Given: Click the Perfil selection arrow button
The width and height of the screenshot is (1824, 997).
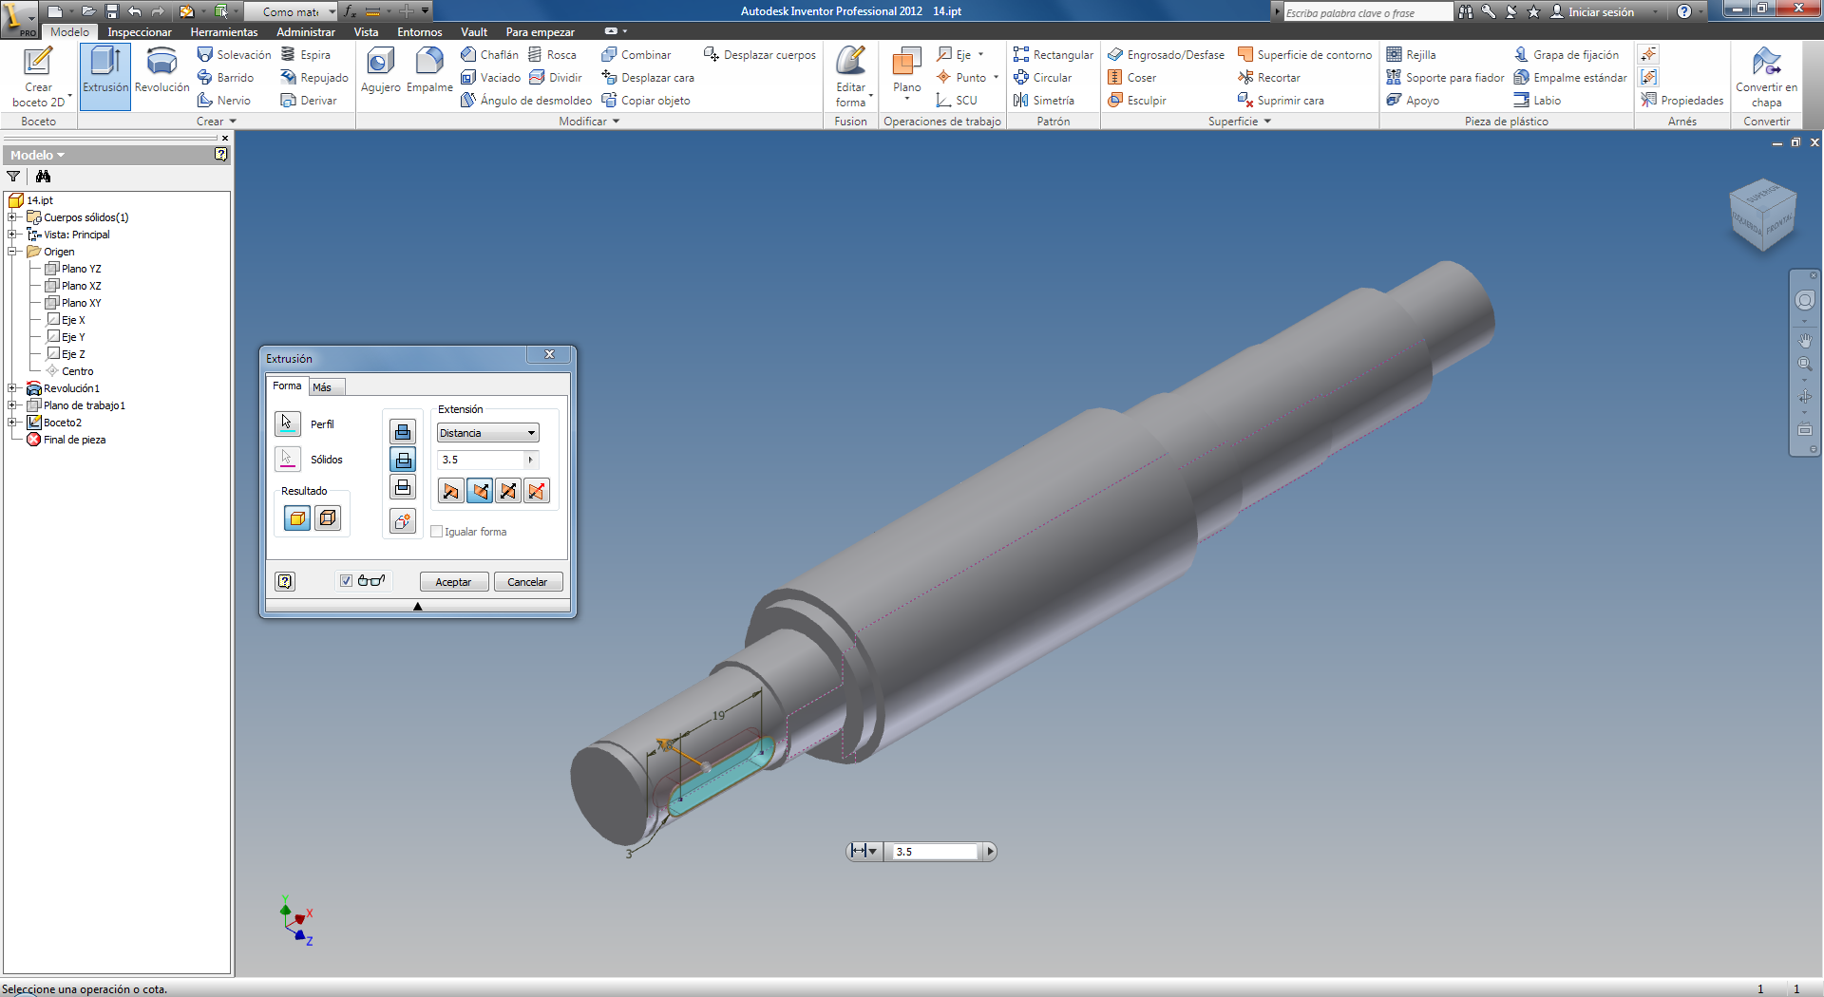Looking at the screenshot, I should (288, 423).
